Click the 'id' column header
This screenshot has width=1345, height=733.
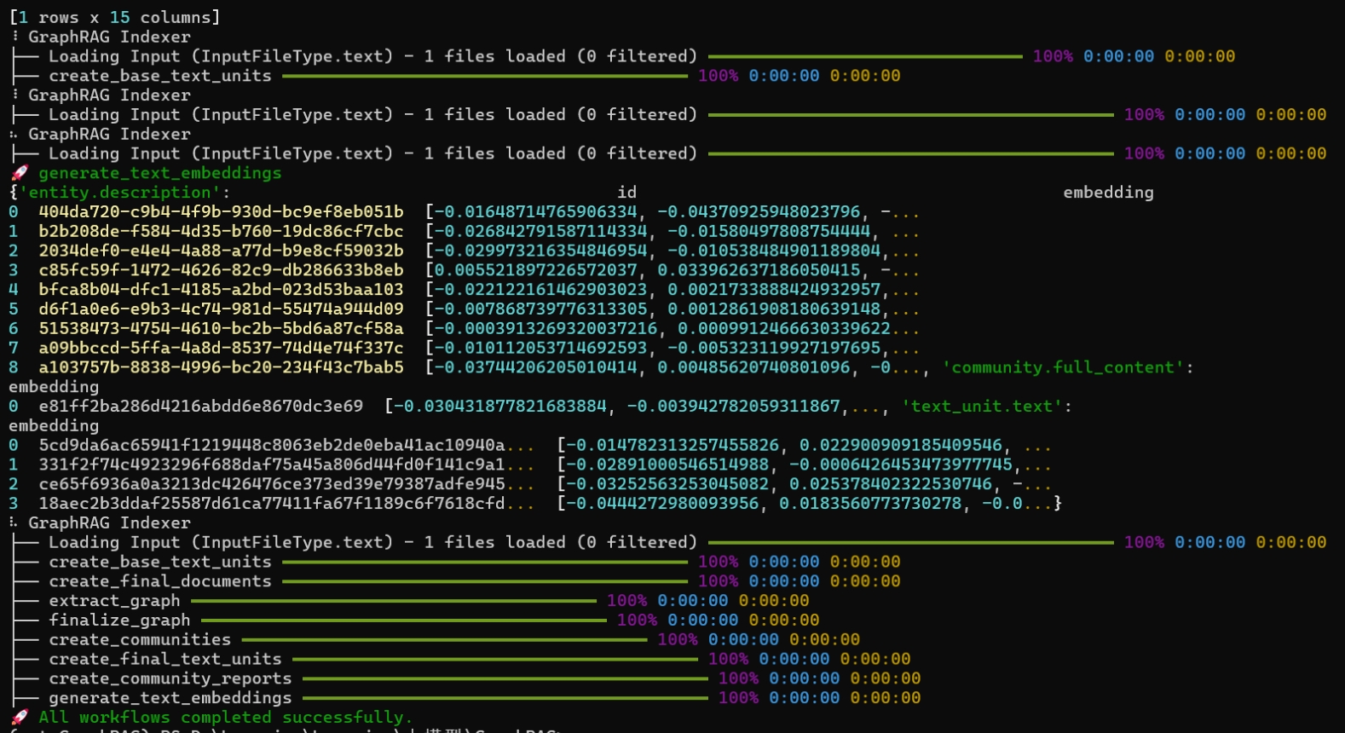click(626, 193)
